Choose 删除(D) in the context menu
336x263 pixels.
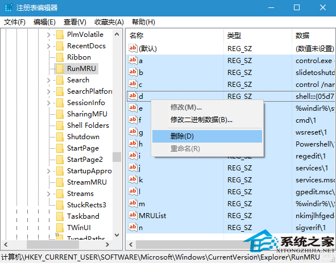pyautogui.click(x=207, y=136)
